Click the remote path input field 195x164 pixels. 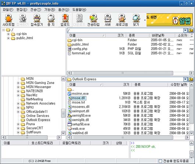tap(125, 31)
